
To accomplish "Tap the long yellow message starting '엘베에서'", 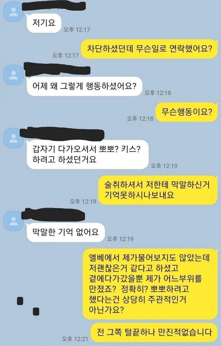I will pyautogui.click(x=150, y=284).
